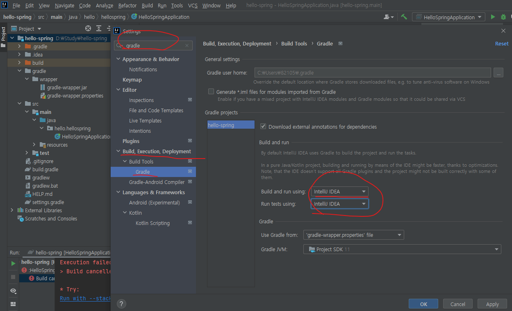512x311 pixels.
Task: Run HelloSpringApplication with green play icon
Action: coord(493,17)
